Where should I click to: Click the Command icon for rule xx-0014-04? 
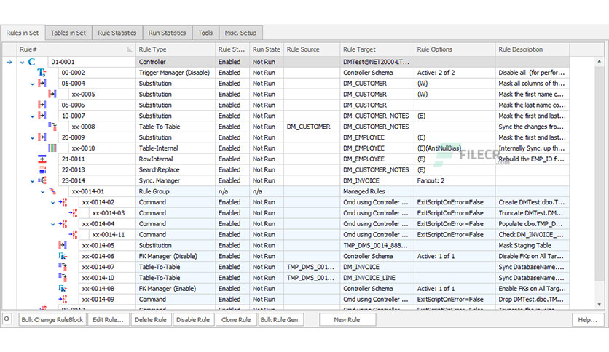click(x=63, y=224)
